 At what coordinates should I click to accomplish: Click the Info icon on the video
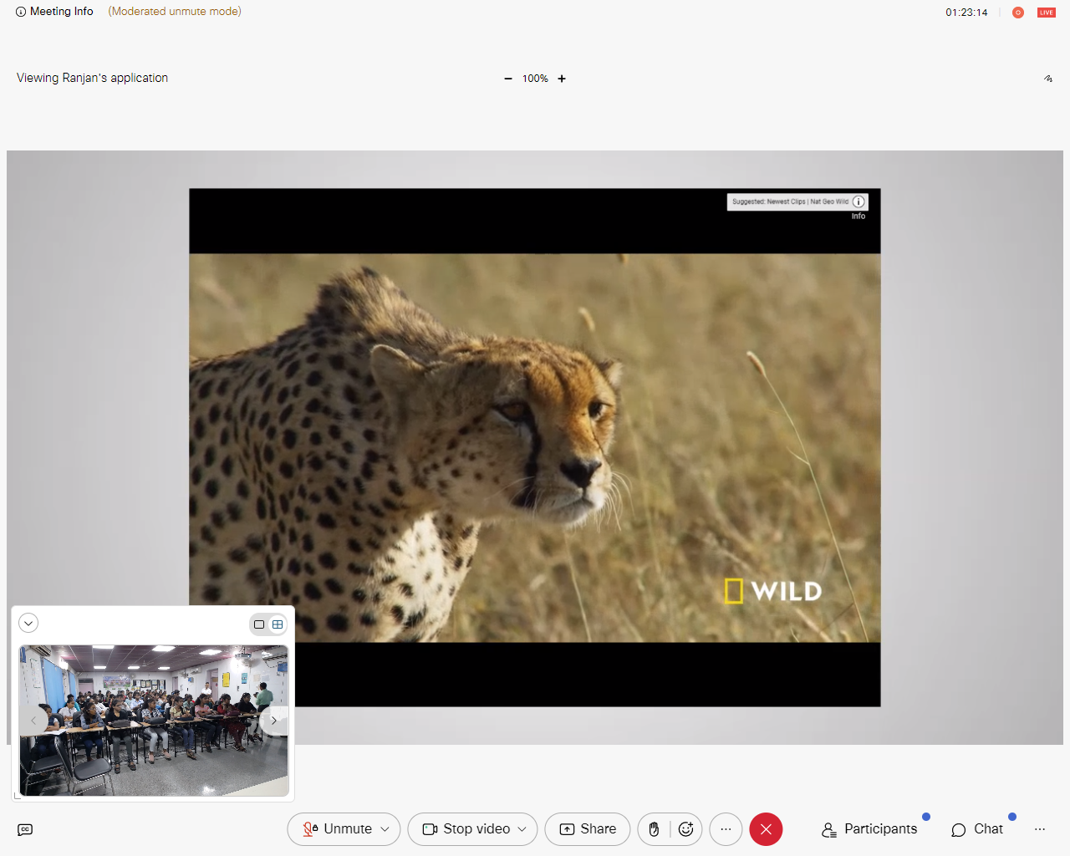[859, 201]
